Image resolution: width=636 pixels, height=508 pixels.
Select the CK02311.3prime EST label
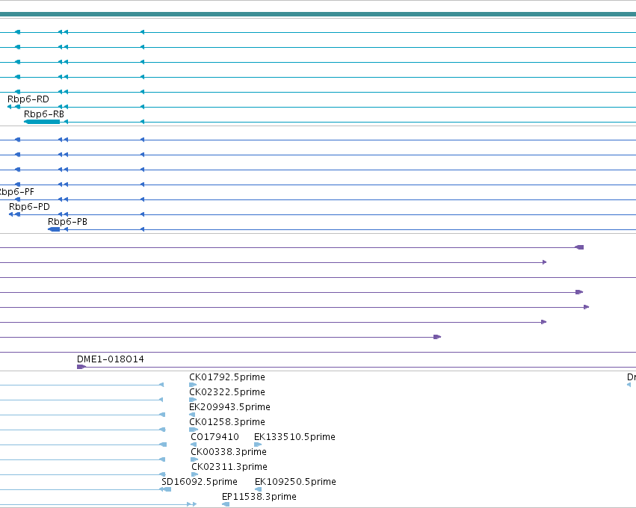[229, 467]
